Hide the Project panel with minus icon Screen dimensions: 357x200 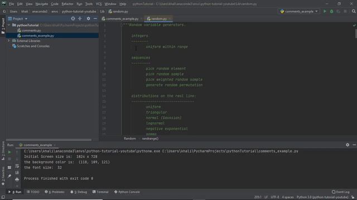click(95, 18)
